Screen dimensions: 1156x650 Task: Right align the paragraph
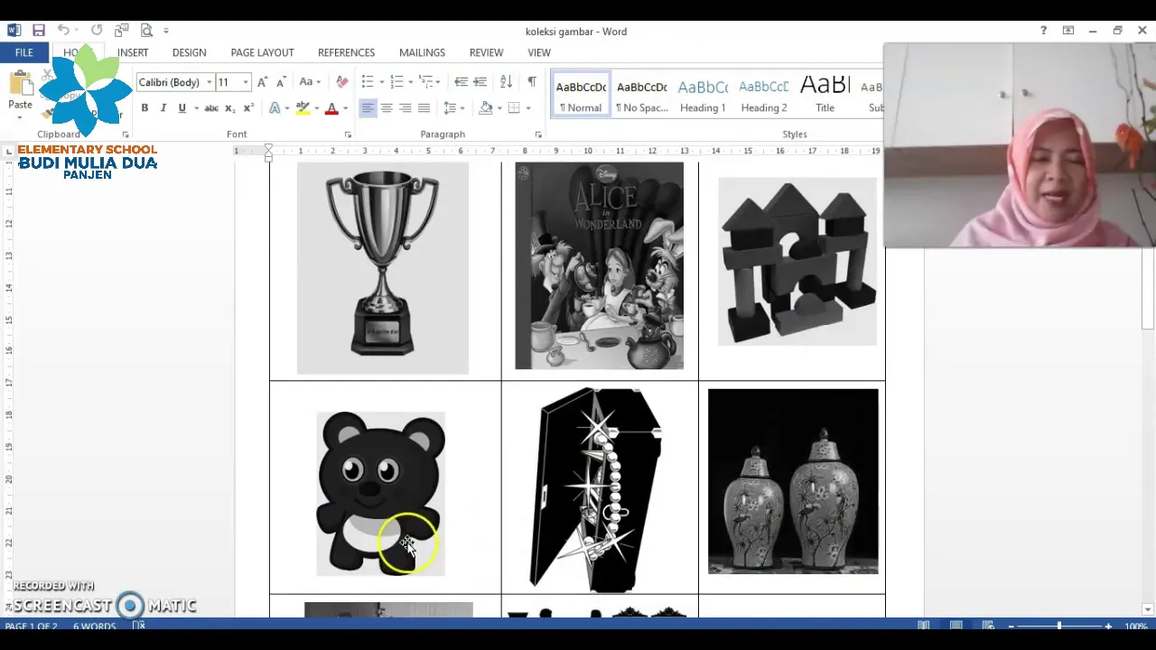406,108
